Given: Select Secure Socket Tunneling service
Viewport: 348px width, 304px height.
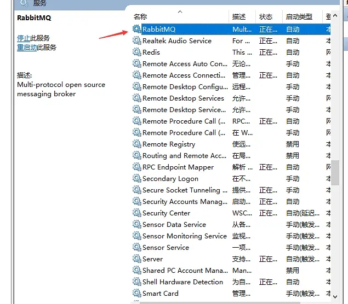Looking at the screenshot, I should (x=185, y=190).
